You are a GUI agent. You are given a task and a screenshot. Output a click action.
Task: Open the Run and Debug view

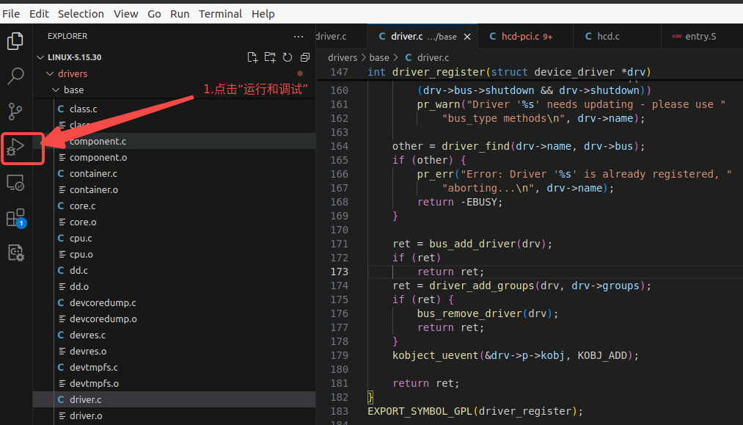(15, 148)
